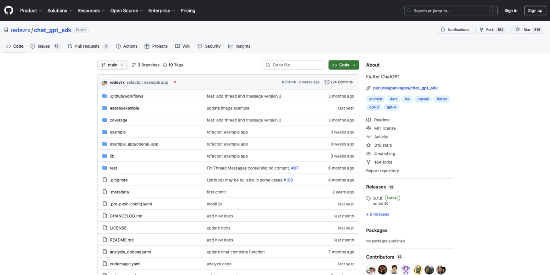550x275 pixels.
Task: Select the openai topic tag pill
Action: pyautogui.click(x=423, y=99)
